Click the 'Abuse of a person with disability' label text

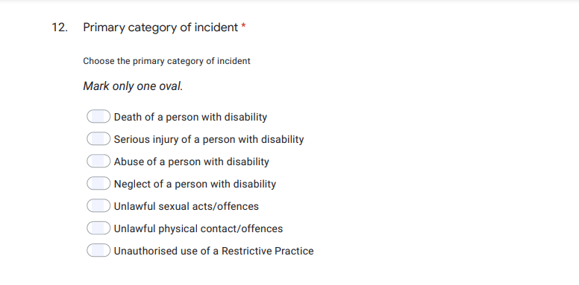point(192,161)
